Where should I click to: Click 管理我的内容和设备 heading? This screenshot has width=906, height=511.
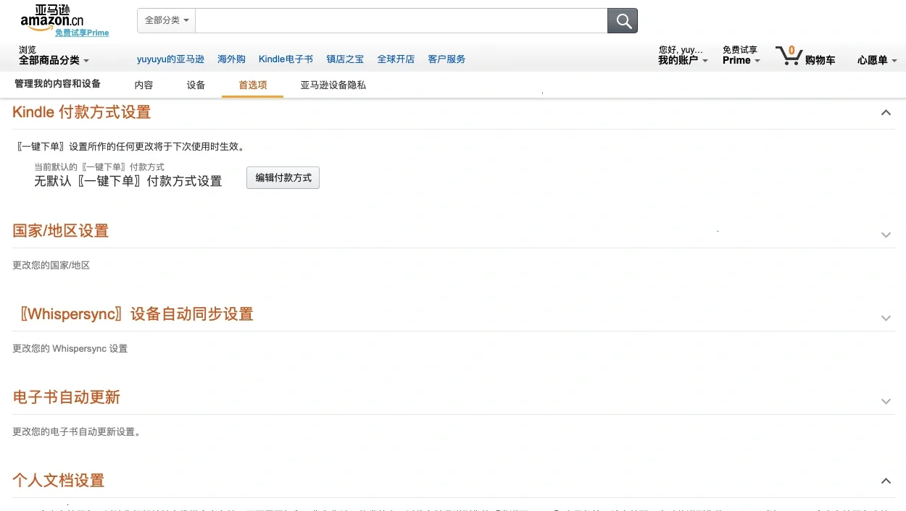click(x=58, y=84)
